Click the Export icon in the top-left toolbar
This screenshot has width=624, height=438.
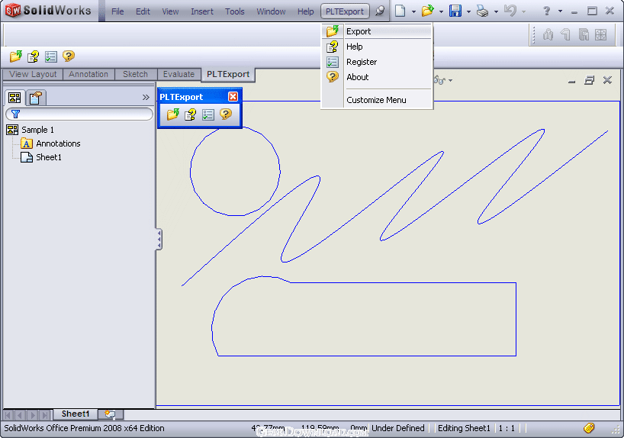tap(16, 56)
